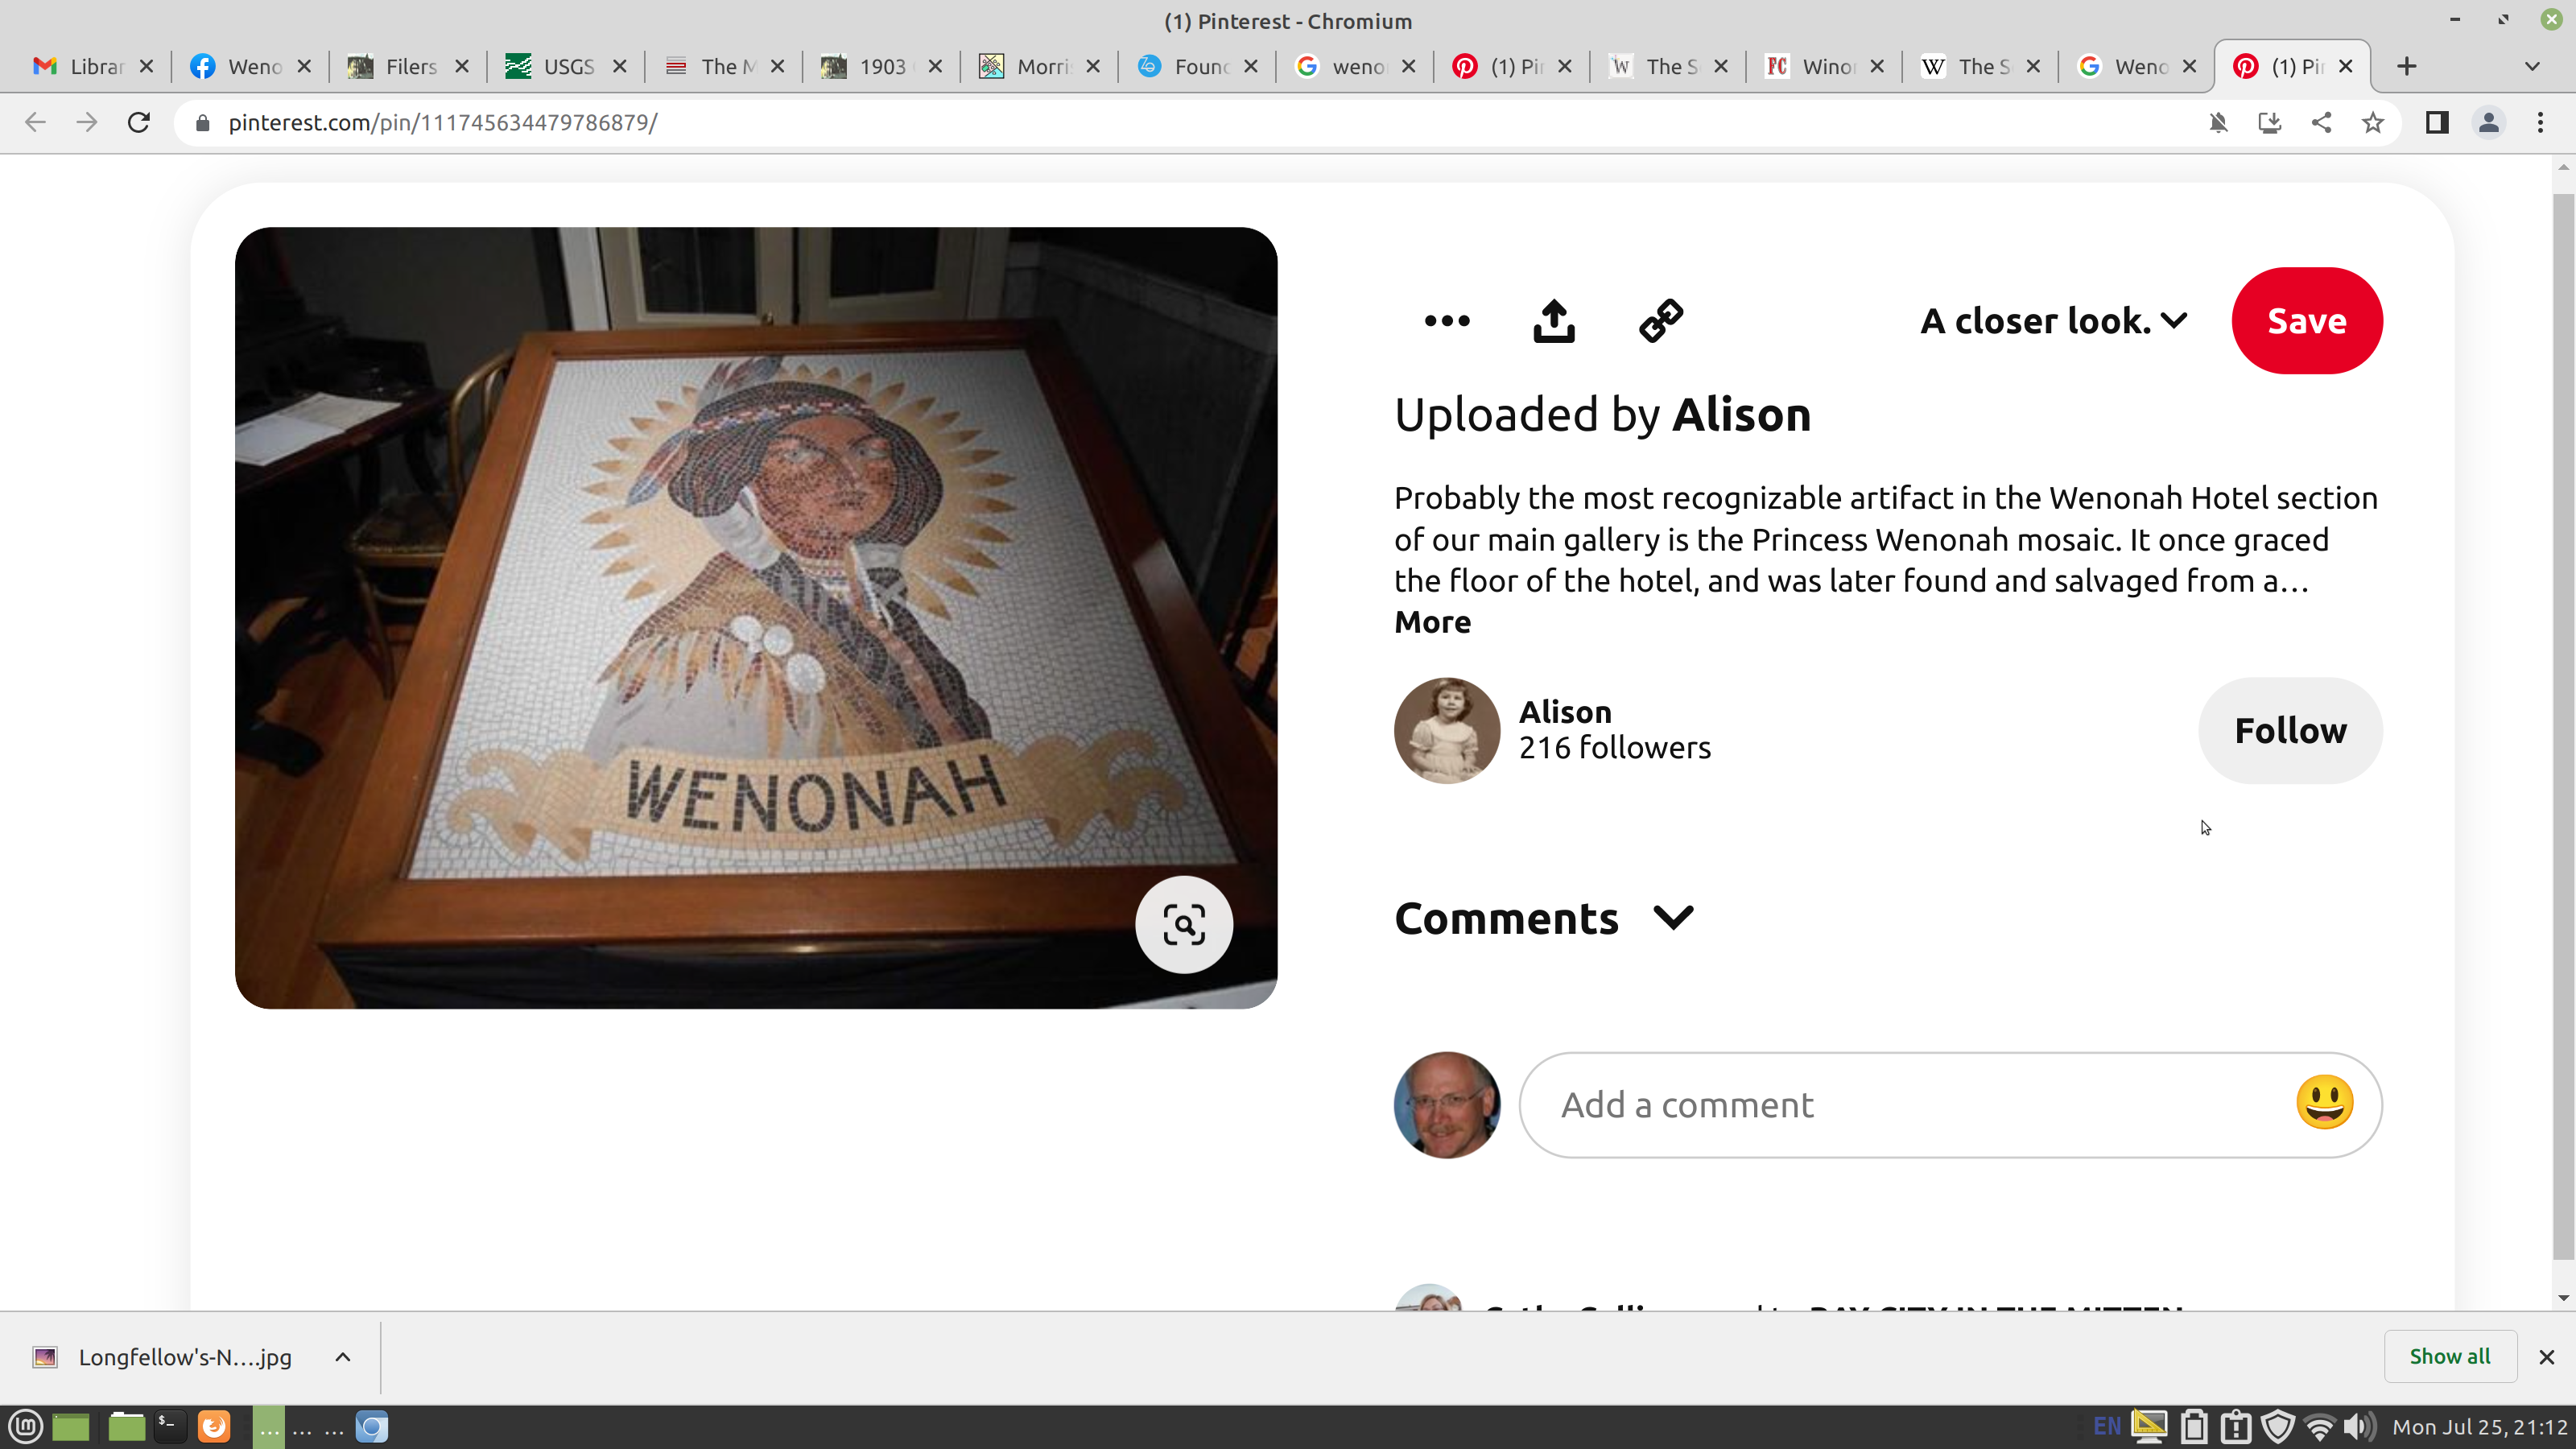Click the browser back arrow
Viewport: 2576px width, 1449px height.
tap(35, 122)
